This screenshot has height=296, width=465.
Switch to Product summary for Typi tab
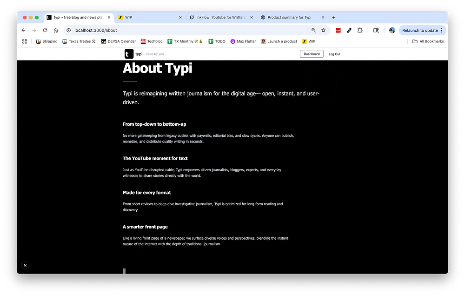(x=292, y=18)
